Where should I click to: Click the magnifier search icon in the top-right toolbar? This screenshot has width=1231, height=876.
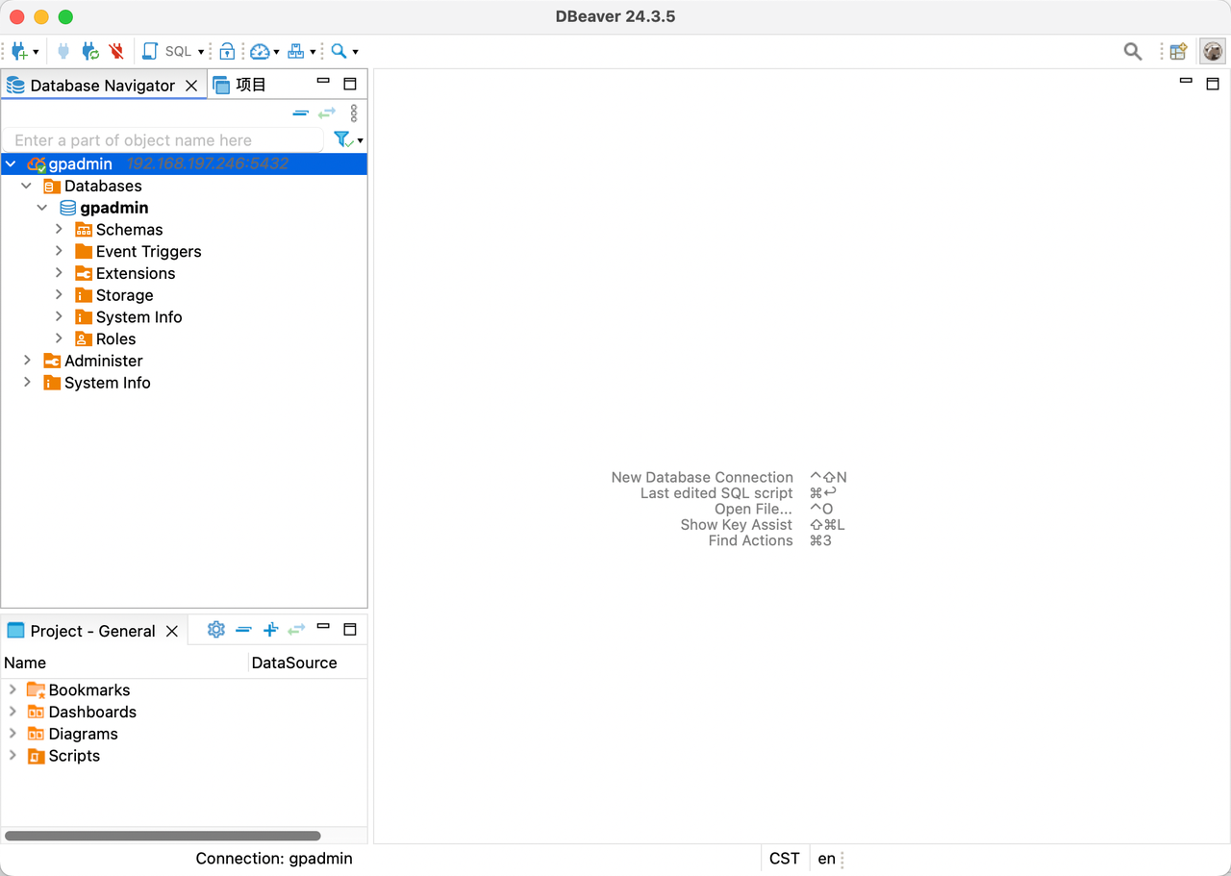point(1133,52)
